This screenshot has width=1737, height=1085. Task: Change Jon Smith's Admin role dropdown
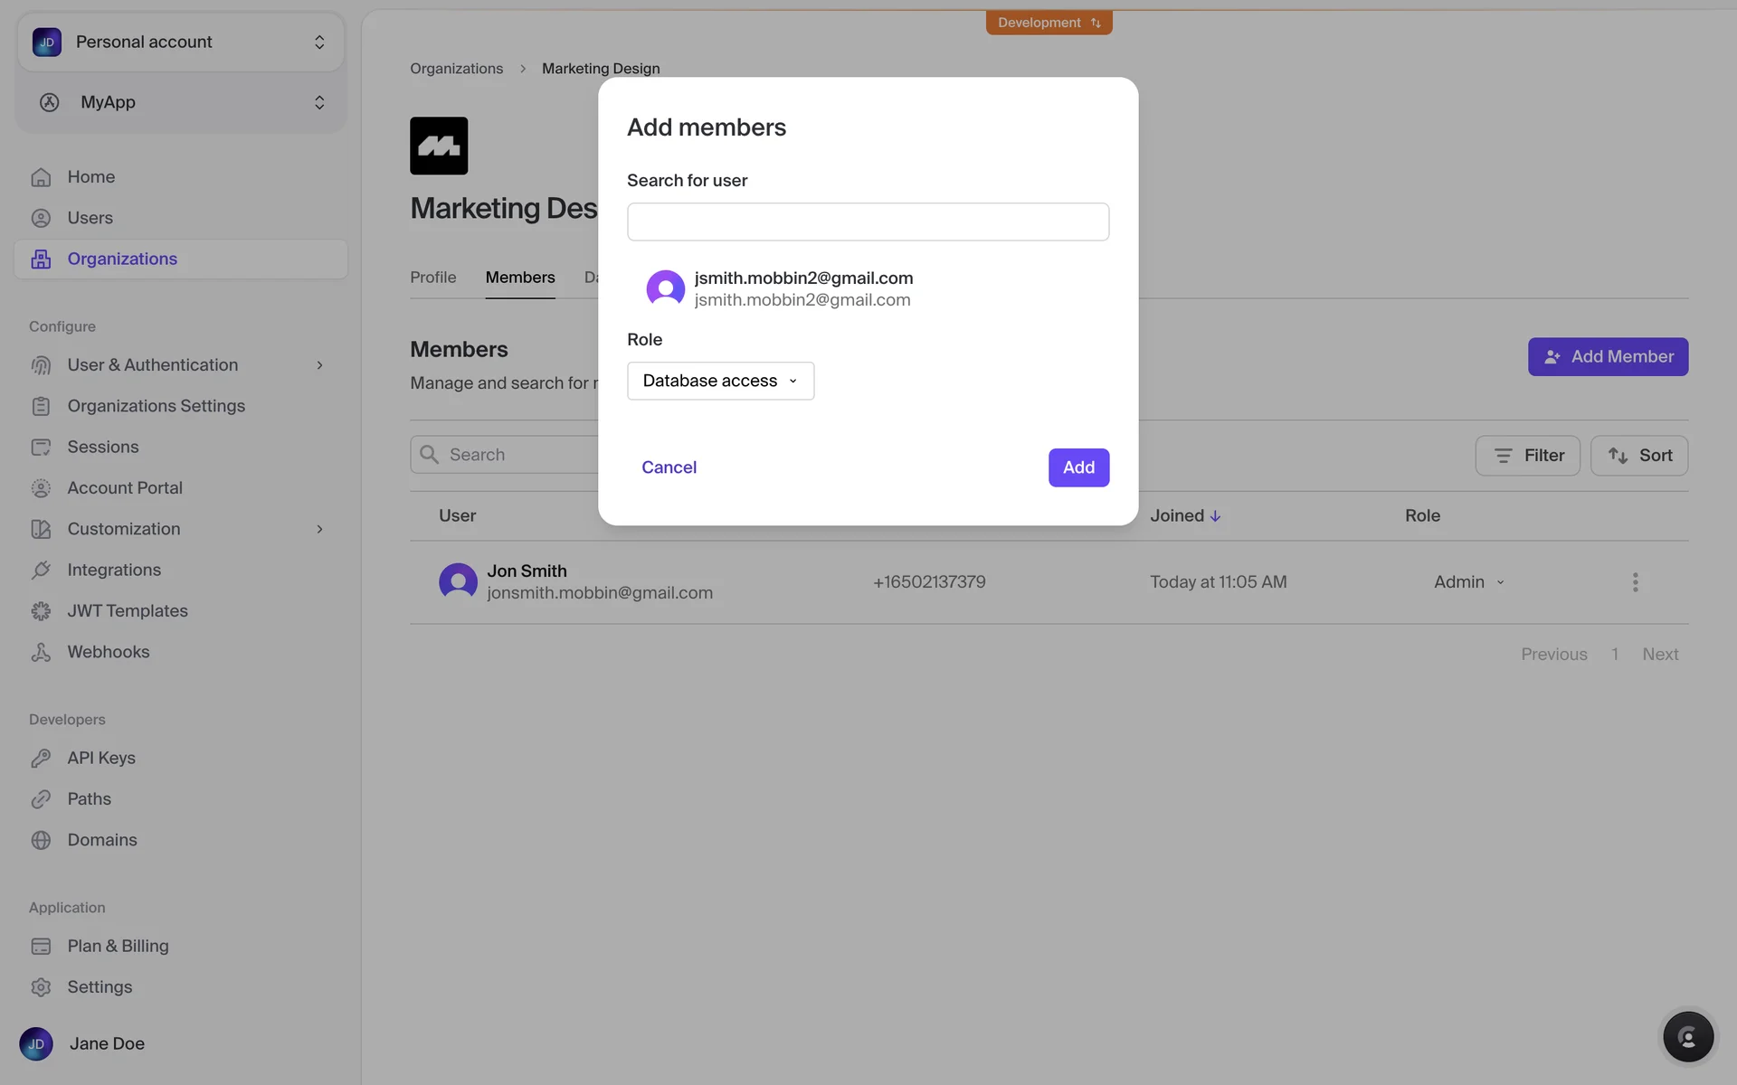pyautogui.click(x=1468, y=582)
